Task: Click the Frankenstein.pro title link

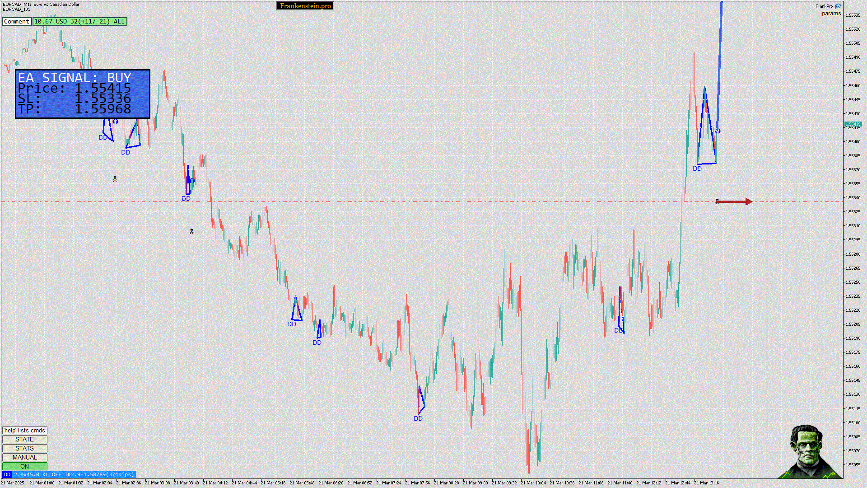Action: (305, 6)
